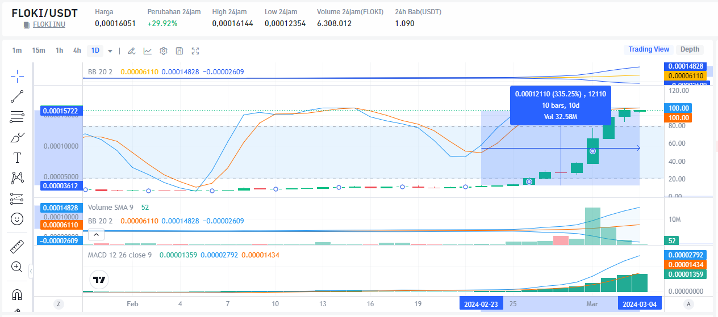Click the save chart icon
This screenshot has width=718, height=317.
click(179, 51)
